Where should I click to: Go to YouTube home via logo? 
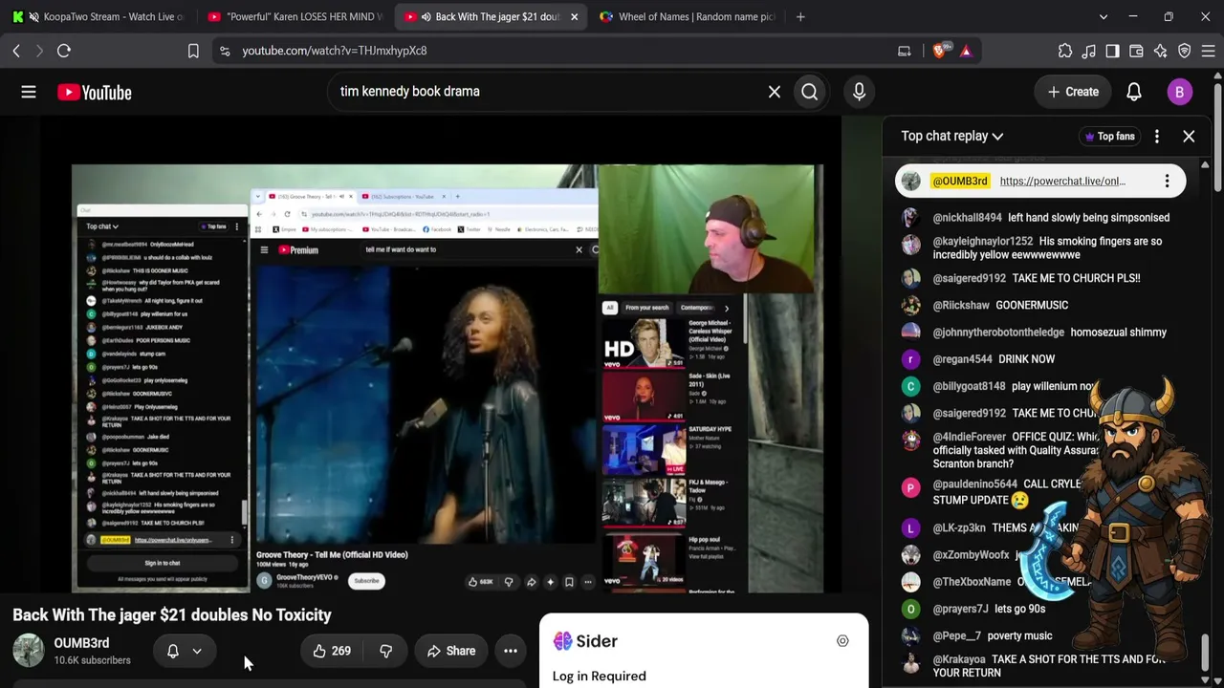[x=94, y=92]
